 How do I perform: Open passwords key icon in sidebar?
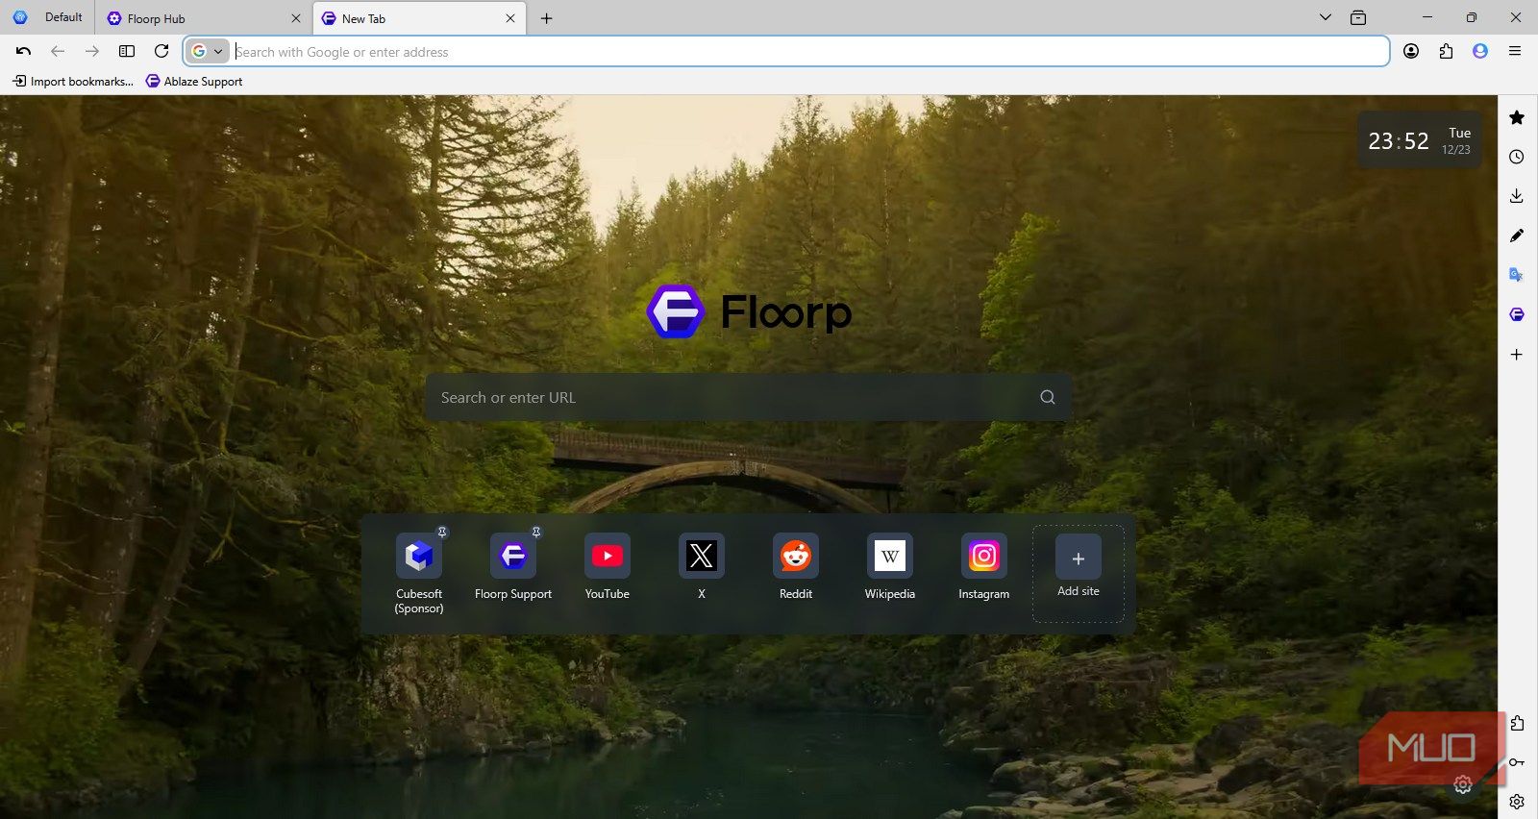click(x=1517, y=762)
